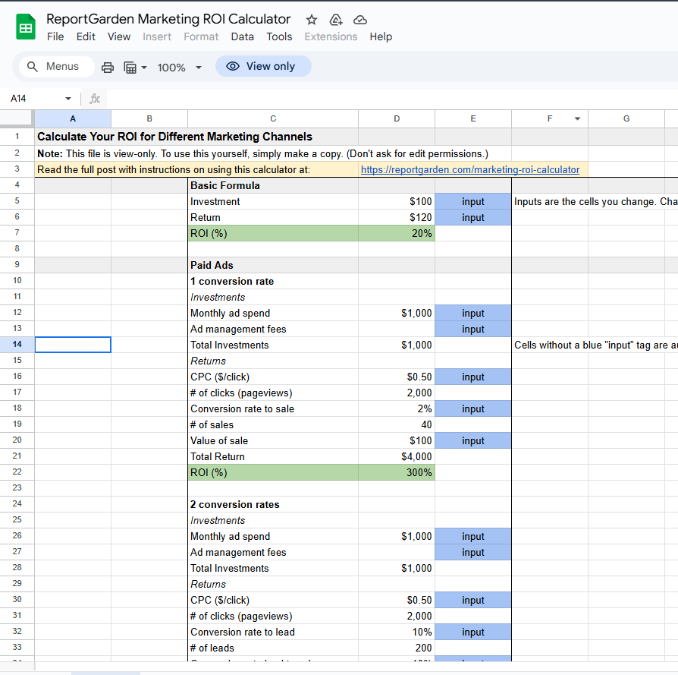Screen dimensions: 678x675
Task: Click the 20% ROI result cell
Action: (397, 233)
